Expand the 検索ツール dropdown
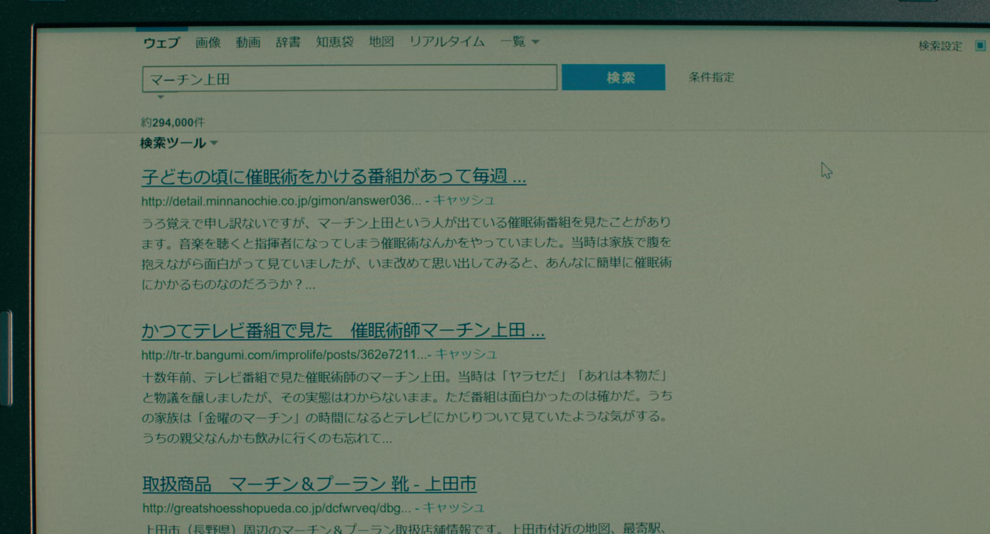This screenshot has width=990, height=534. point(179,143)
